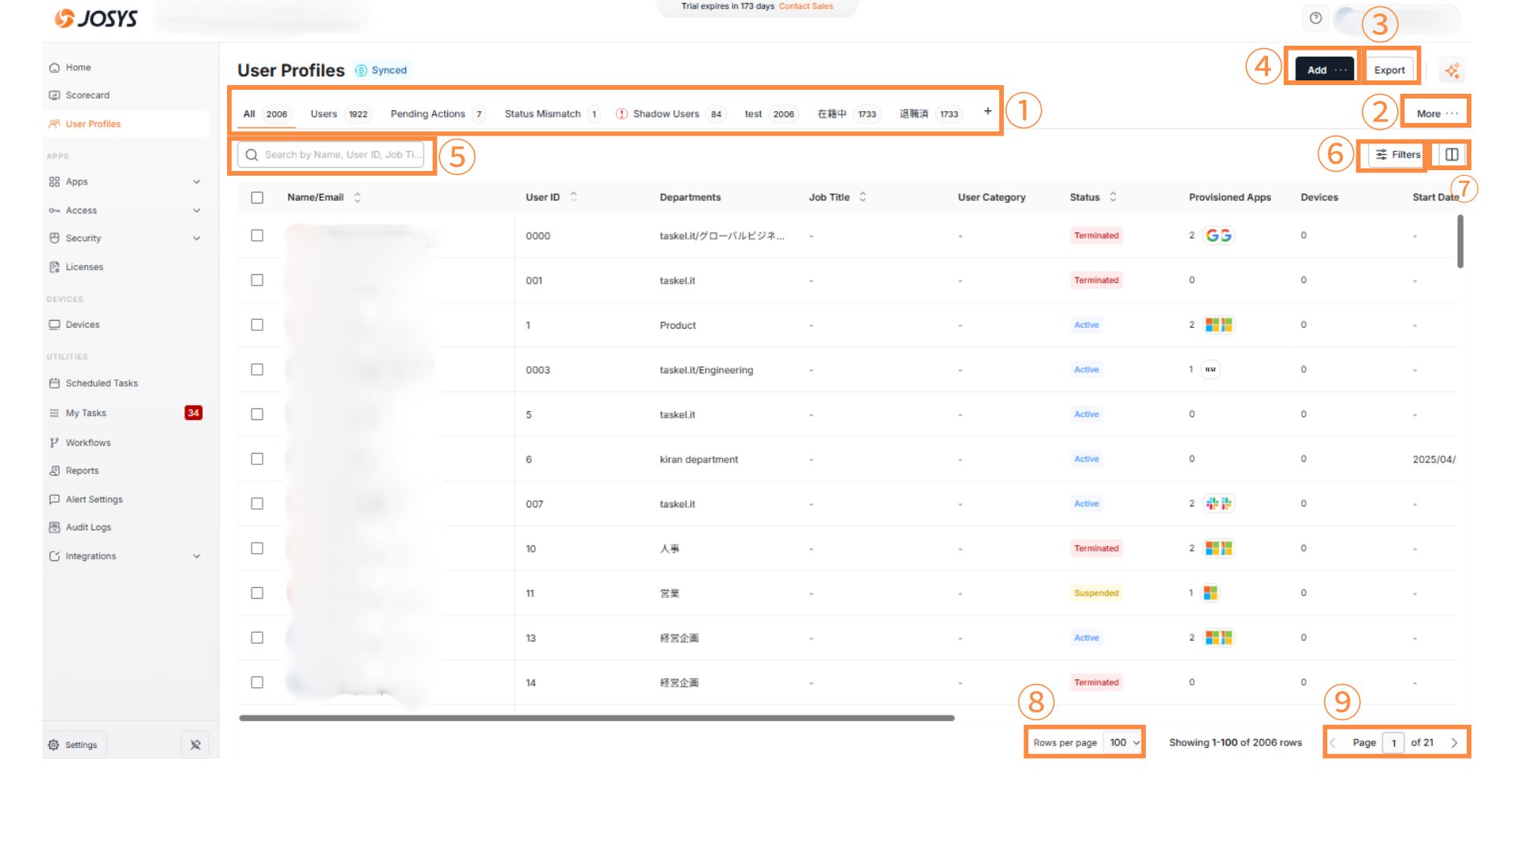Click the collapse sidebar pin icon
Viewport: 1514px width, 851px height.
pos(195,745)
